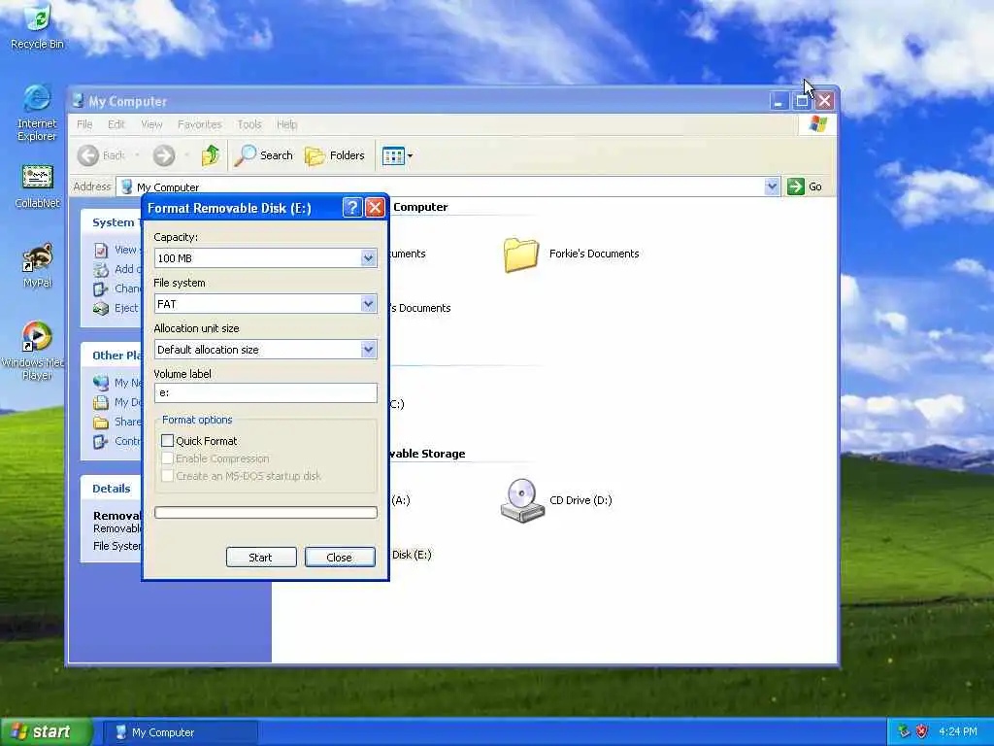This screenshot has height=746, width=994.
Task: Open My Network Places in Other Places
Action: tap(118, 383)
